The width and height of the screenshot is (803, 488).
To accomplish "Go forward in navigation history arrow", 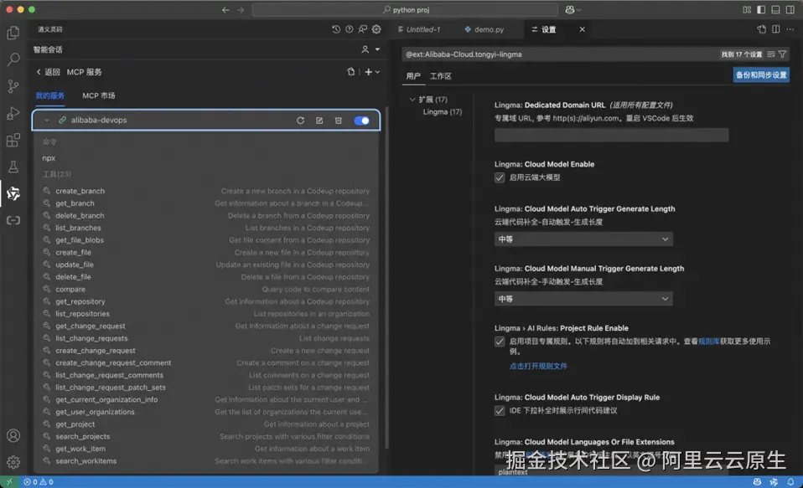I will coord(241,10).
